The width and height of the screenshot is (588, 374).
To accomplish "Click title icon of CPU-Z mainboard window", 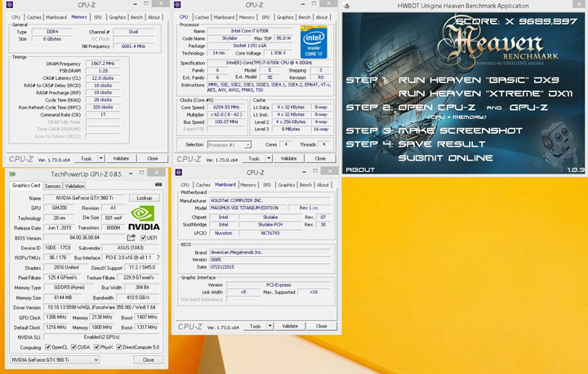I will (x=179, y=173).
